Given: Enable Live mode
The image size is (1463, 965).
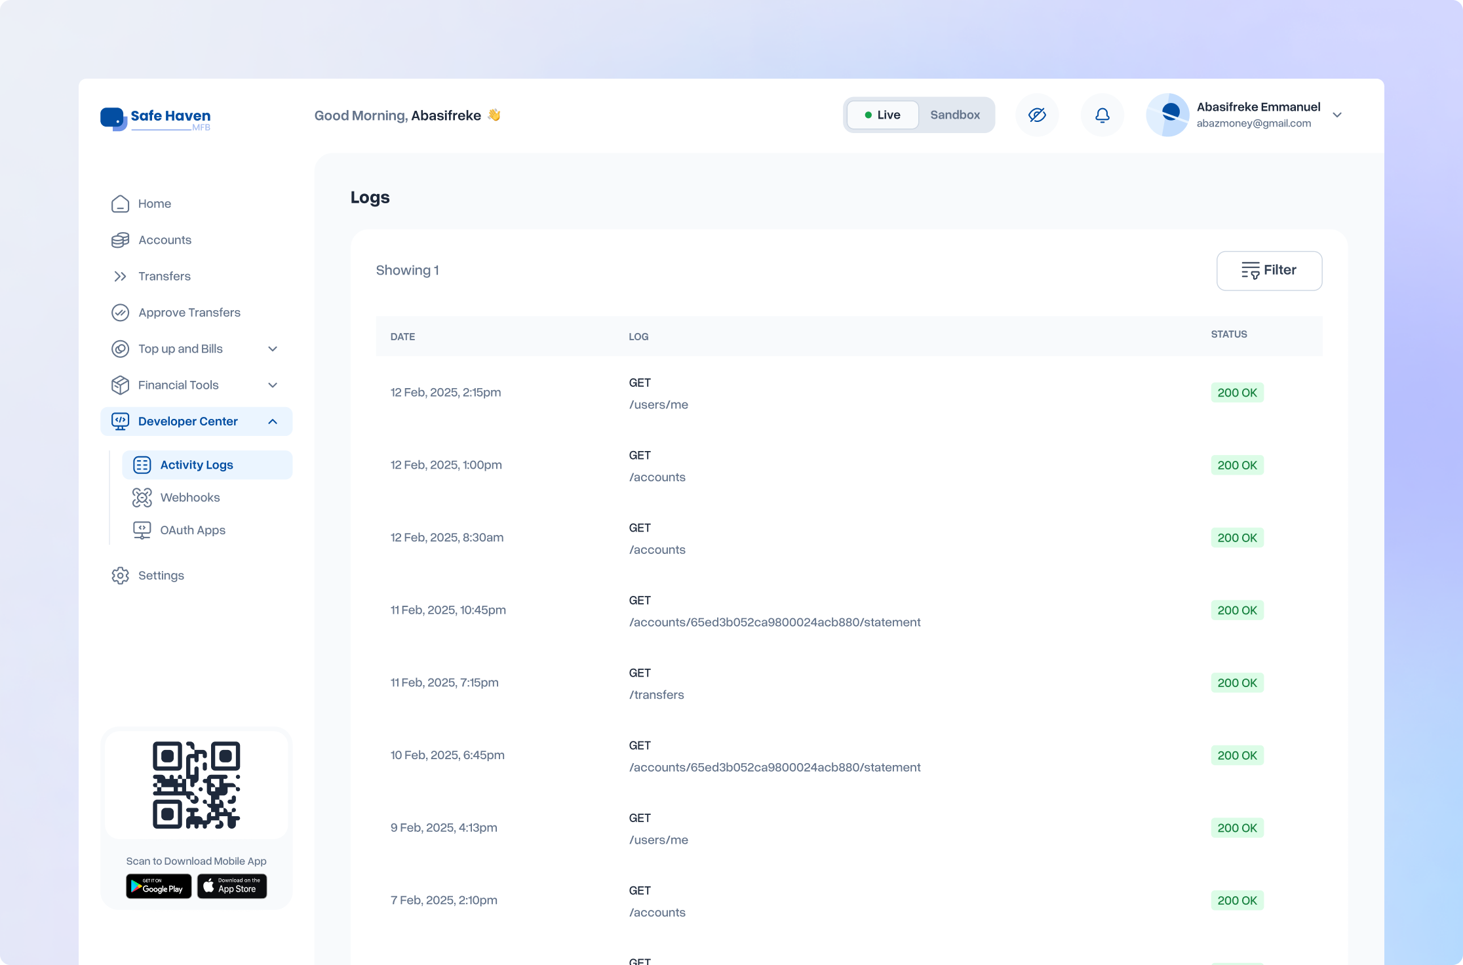Looking at the screenshot, I should (x=882, y=115).
